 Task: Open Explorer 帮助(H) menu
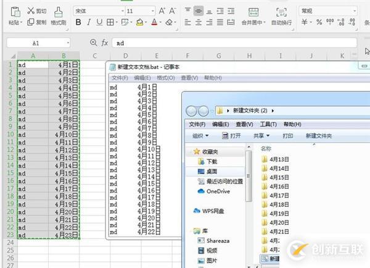[x=292, y=124]
